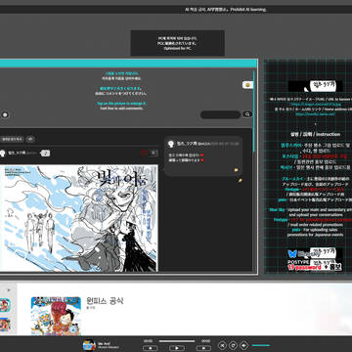Click the emoji face button near the scrollbar
Screen dimensions: 352x352
pos(247,85)
